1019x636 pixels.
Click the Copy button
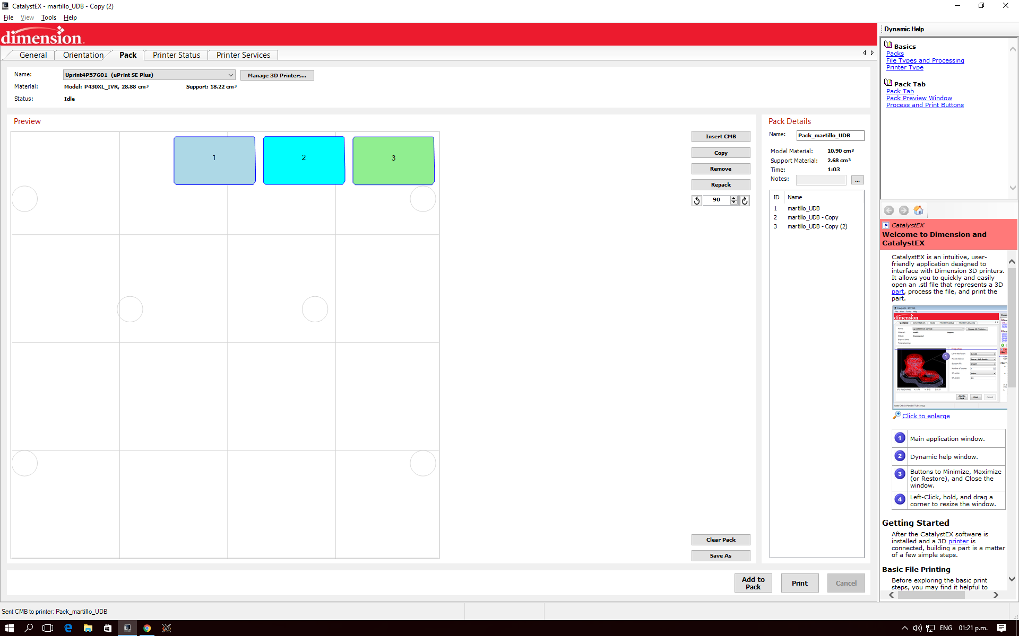(721, 153)
